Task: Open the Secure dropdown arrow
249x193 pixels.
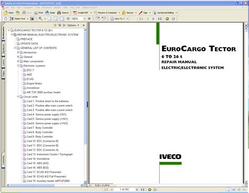Action: tap(136, 13)
